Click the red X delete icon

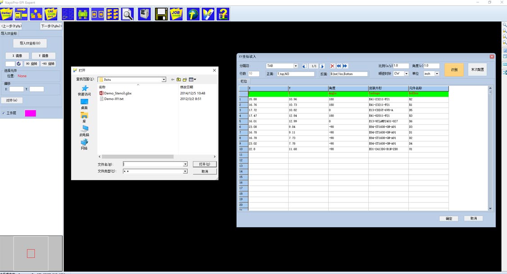(x=332, y=66)
